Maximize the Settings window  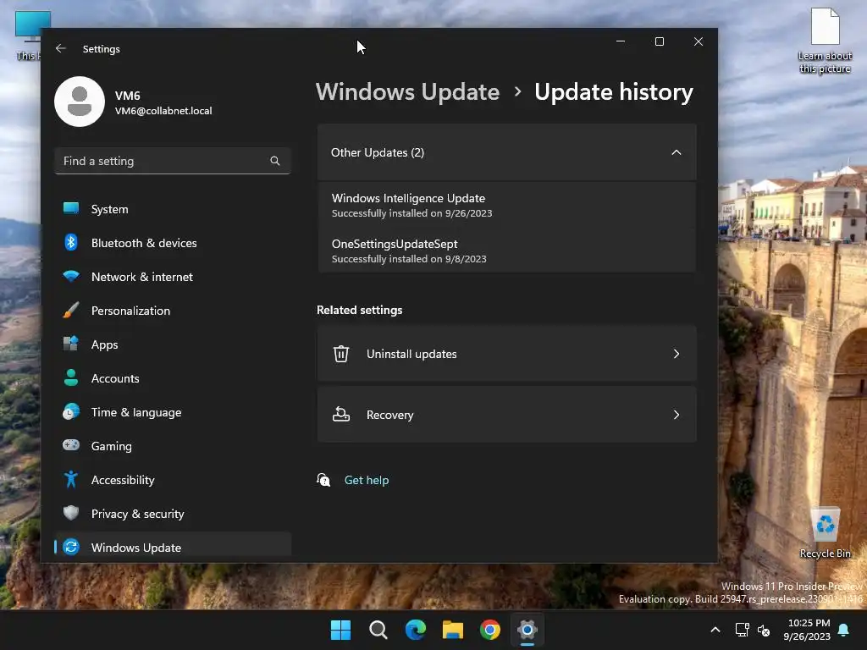659,41
